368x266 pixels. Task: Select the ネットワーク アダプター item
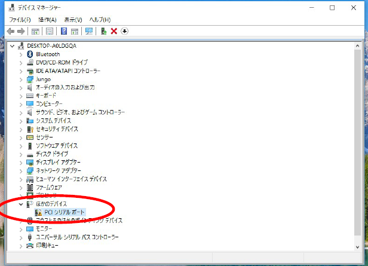click(58, 170)
